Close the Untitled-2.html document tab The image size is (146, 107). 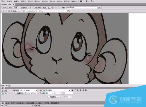13,4
